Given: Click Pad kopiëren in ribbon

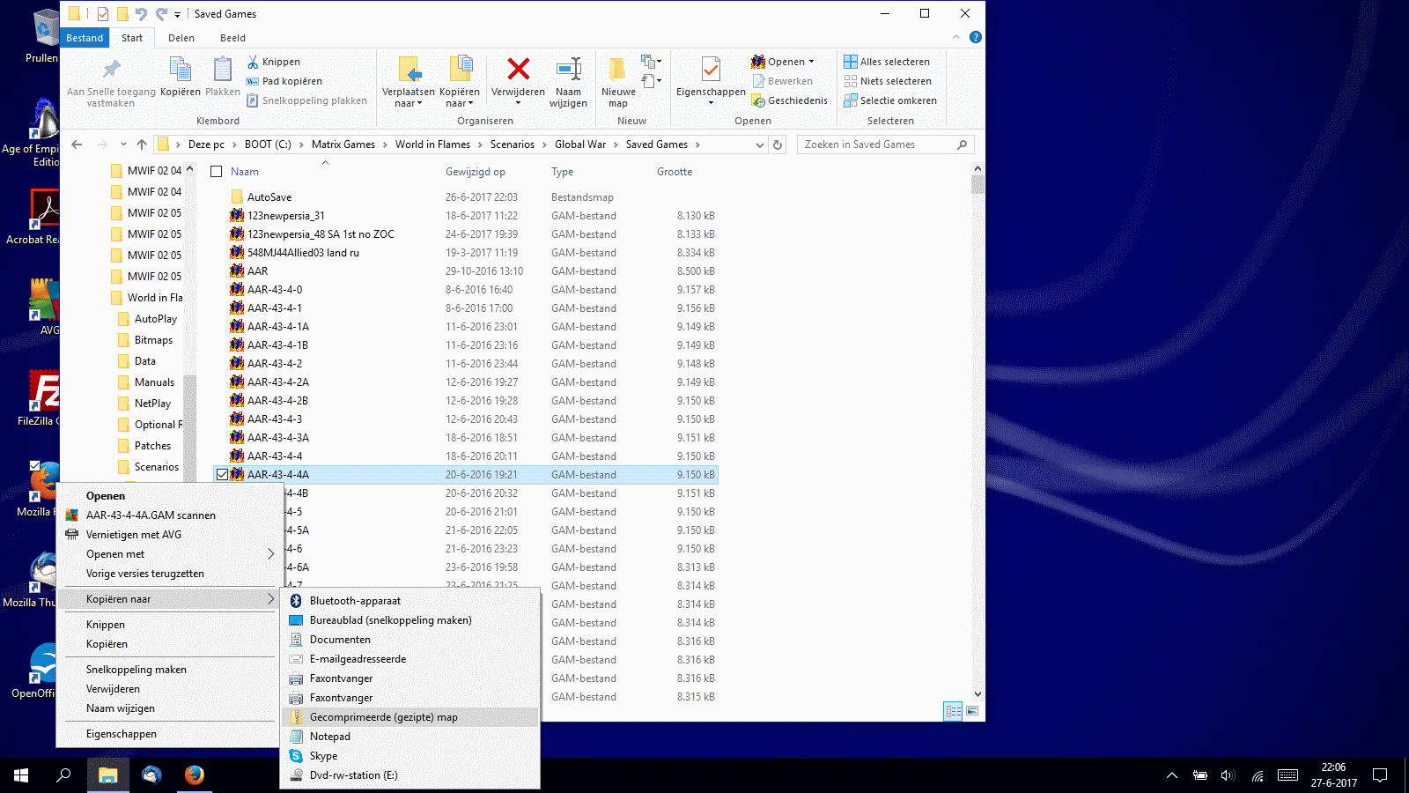Looking at the screenshot, I should pos(284,81).
